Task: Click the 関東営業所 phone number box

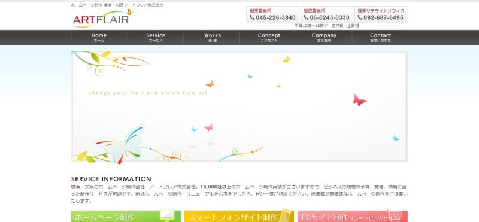Action: tap(273, 14)
